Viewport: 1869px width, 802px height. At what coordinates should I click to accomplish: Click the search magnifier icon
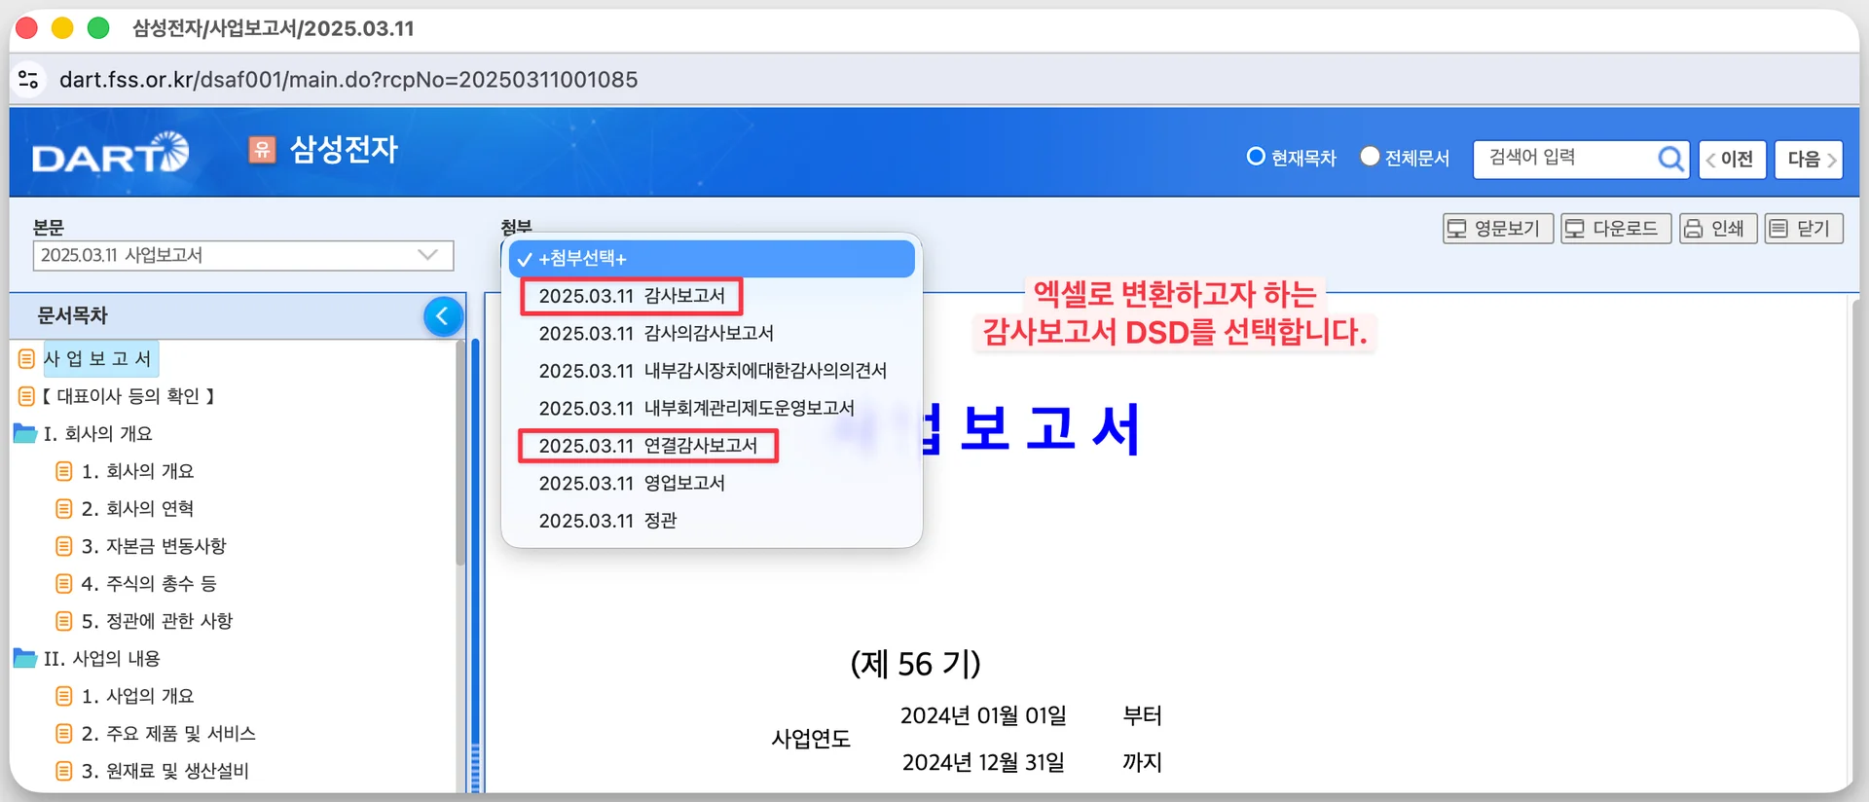click(x=1669, y=159)
